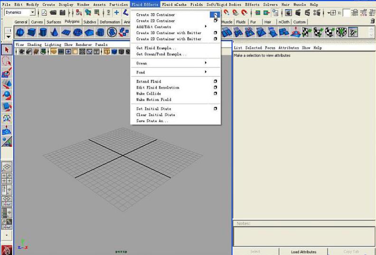The width and height of the screenshot is (376, 255).
Task: Create a polygon sphere from shelf
Action: click(20, 32)
